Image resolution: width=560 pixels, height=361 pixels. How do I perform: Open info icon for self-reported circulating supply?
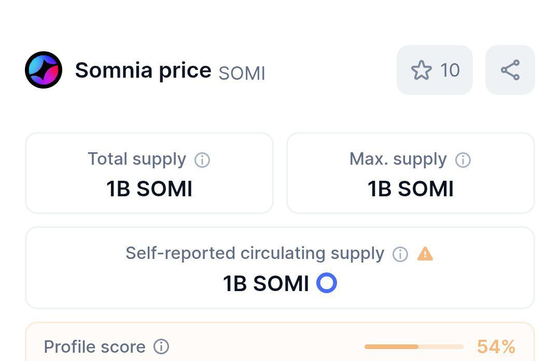(400, 254)
